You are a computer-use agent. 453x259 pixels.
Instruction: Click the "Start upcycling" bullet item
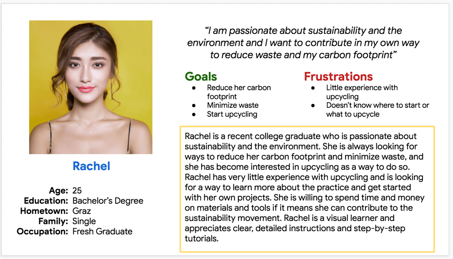pos(232,114)
